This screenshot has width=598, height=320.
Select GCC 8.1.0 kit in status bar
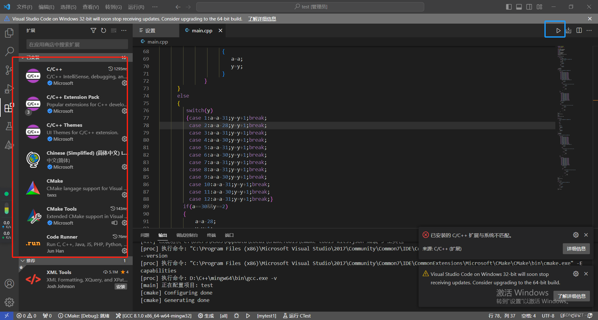tap(154, 316)
